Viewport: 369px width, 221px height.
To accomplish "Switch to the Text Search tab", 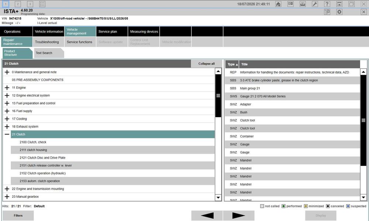I will pos(49,53).
